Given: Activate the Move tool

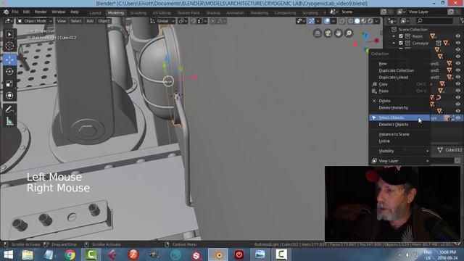Looking at the screenshot, I should 9,59.
